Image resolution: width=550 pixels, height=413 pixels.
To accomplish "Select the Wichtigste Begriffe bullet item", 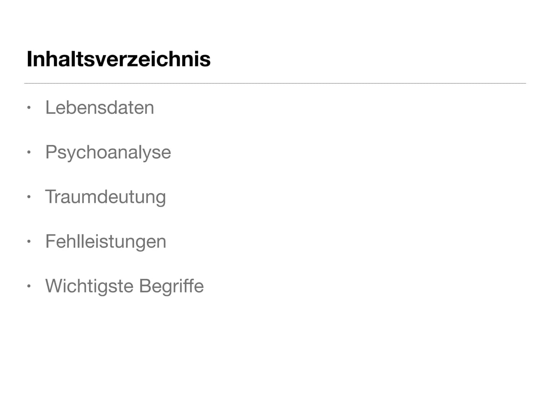I will [124, 286].
